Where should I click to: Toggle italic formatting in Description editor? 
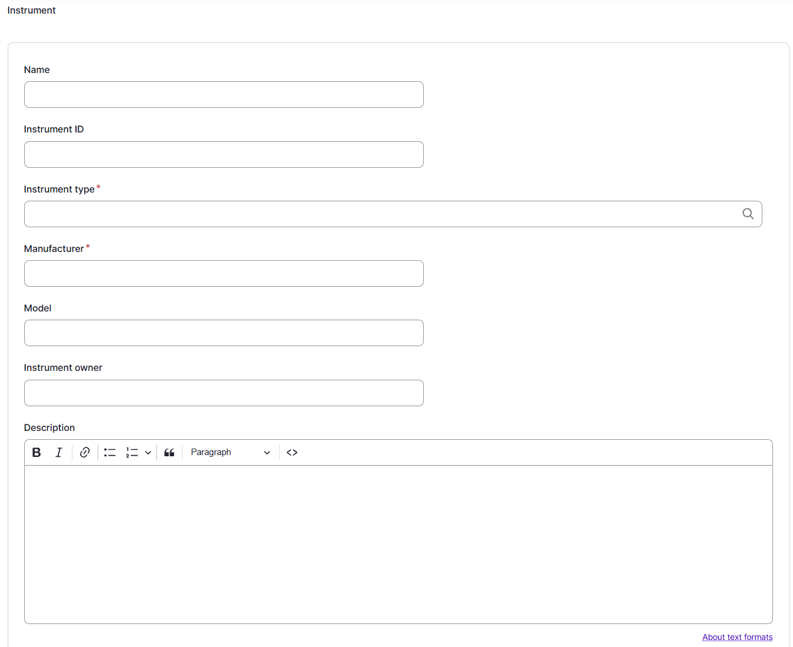[59, 452]
